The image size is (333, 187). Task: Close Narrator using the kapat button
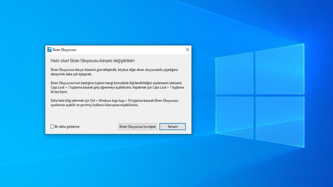click(x=137, y=126)
